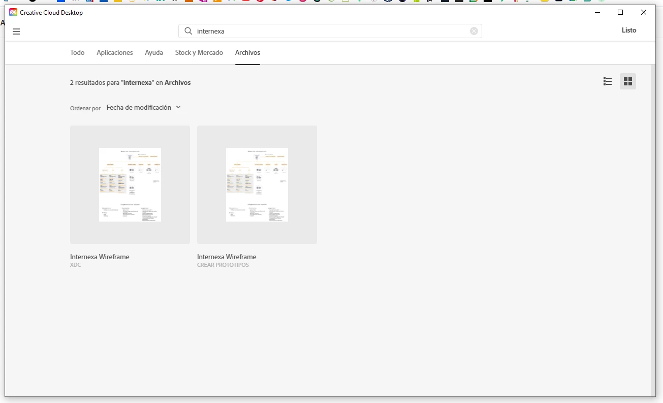Click the XDC folder label
Image resolution: width=663 pixels, height=403 pixels.
(76, 265)
